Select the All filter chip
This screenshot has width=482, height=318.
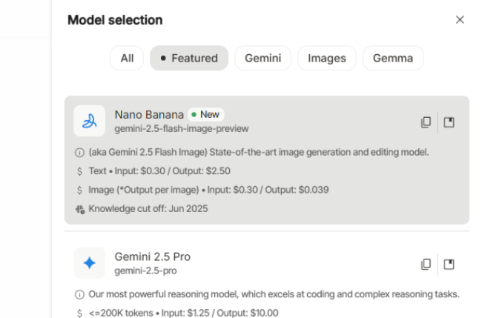pyautogui.click(x=127, y=58)
